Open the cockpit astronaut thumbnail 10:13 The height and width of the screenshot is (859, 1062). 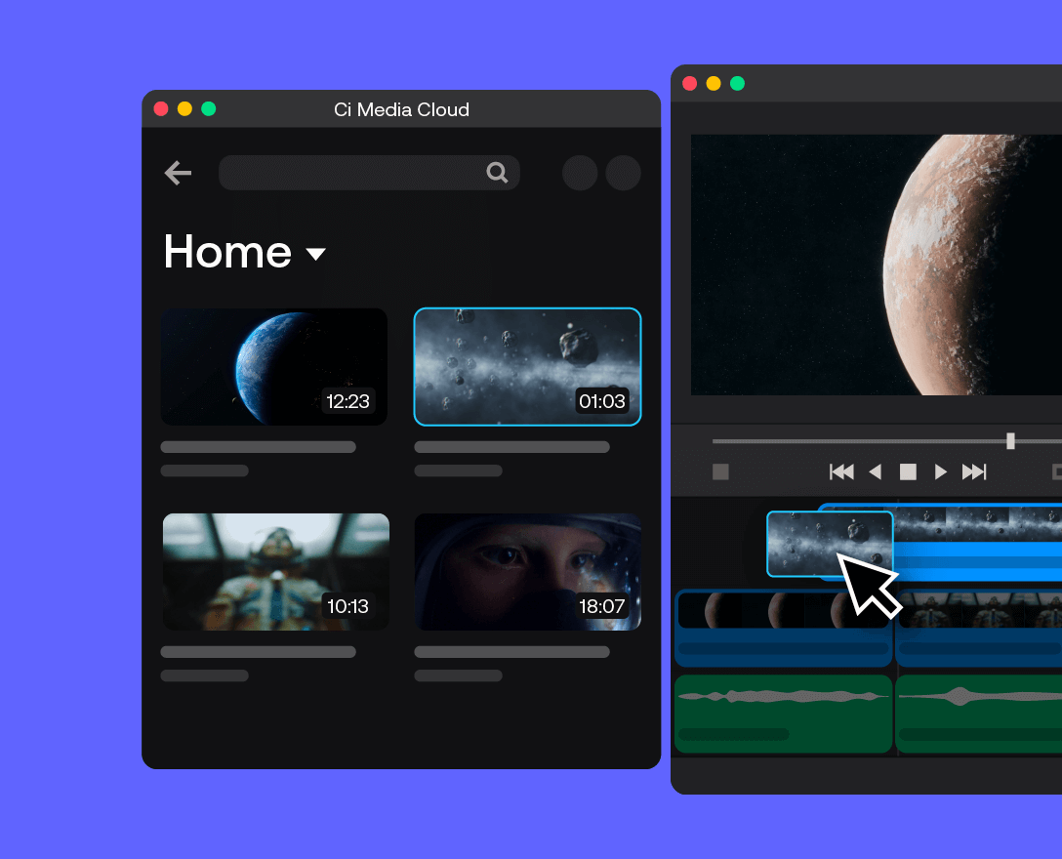point(275,572)
